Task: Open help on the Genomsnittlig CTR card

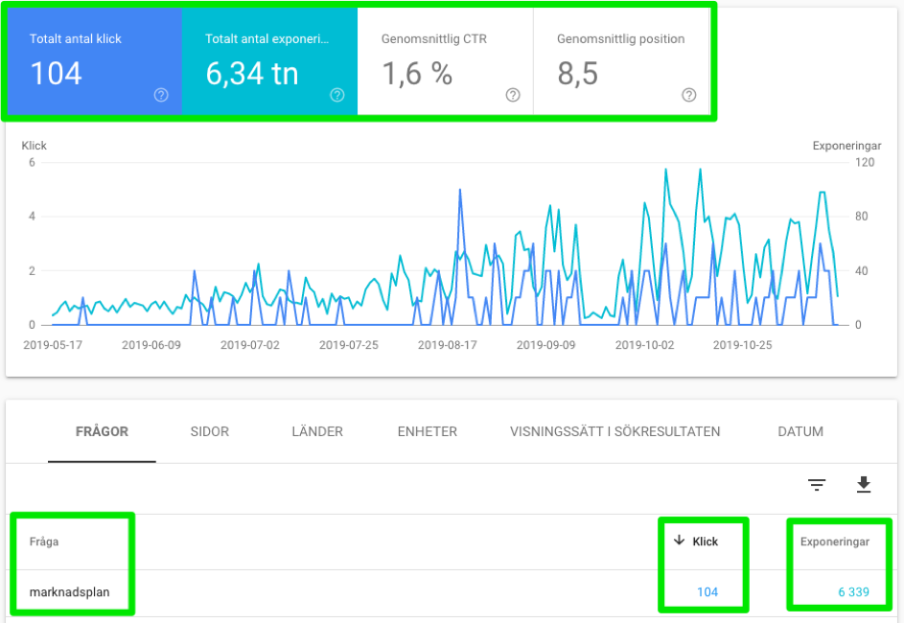Action: pyautogui.click(x=512, y=95)
